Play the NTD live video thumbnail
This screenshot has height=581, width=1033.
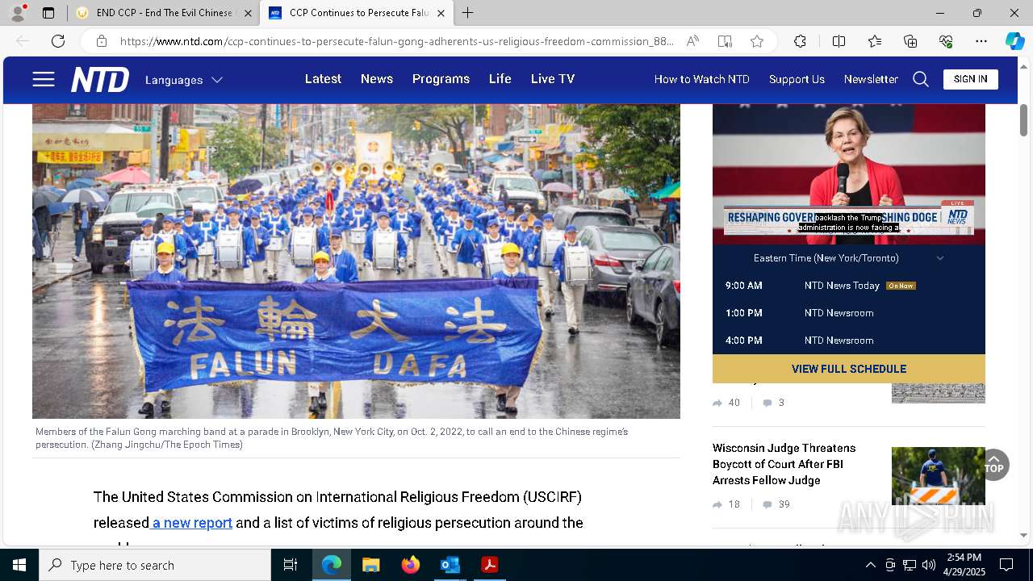pyautogui.click(x=849, y=173)
